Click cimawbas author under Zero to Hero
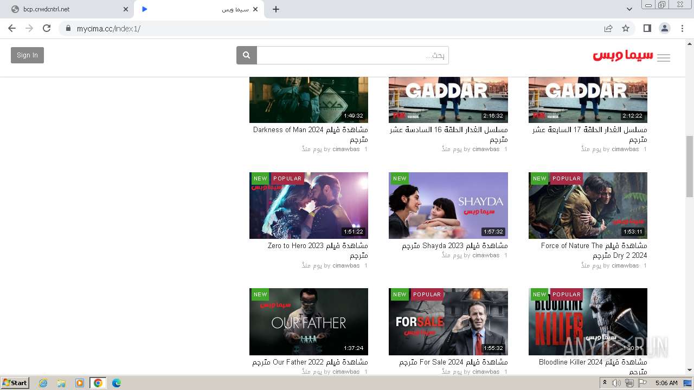This screenshot has height=390, width=694. pos(346,265)
